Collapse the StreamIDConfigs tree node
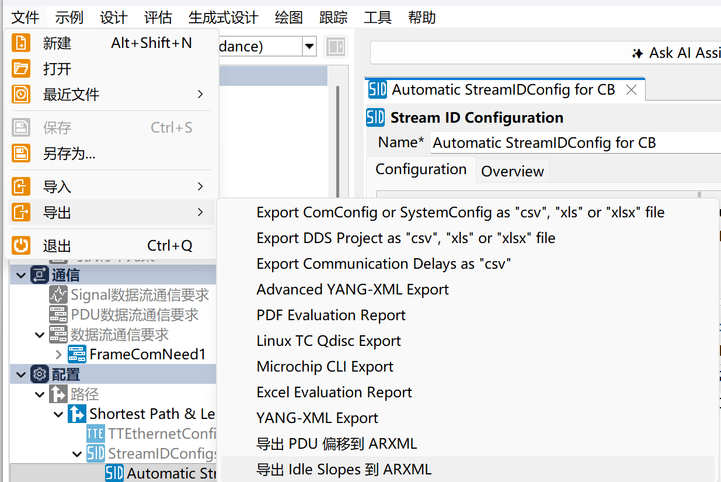 77,453
